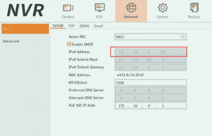This screenshot has width=212, height=136.
Task: Click the Preferred DNS Server field
Action: tap(150, 90)
